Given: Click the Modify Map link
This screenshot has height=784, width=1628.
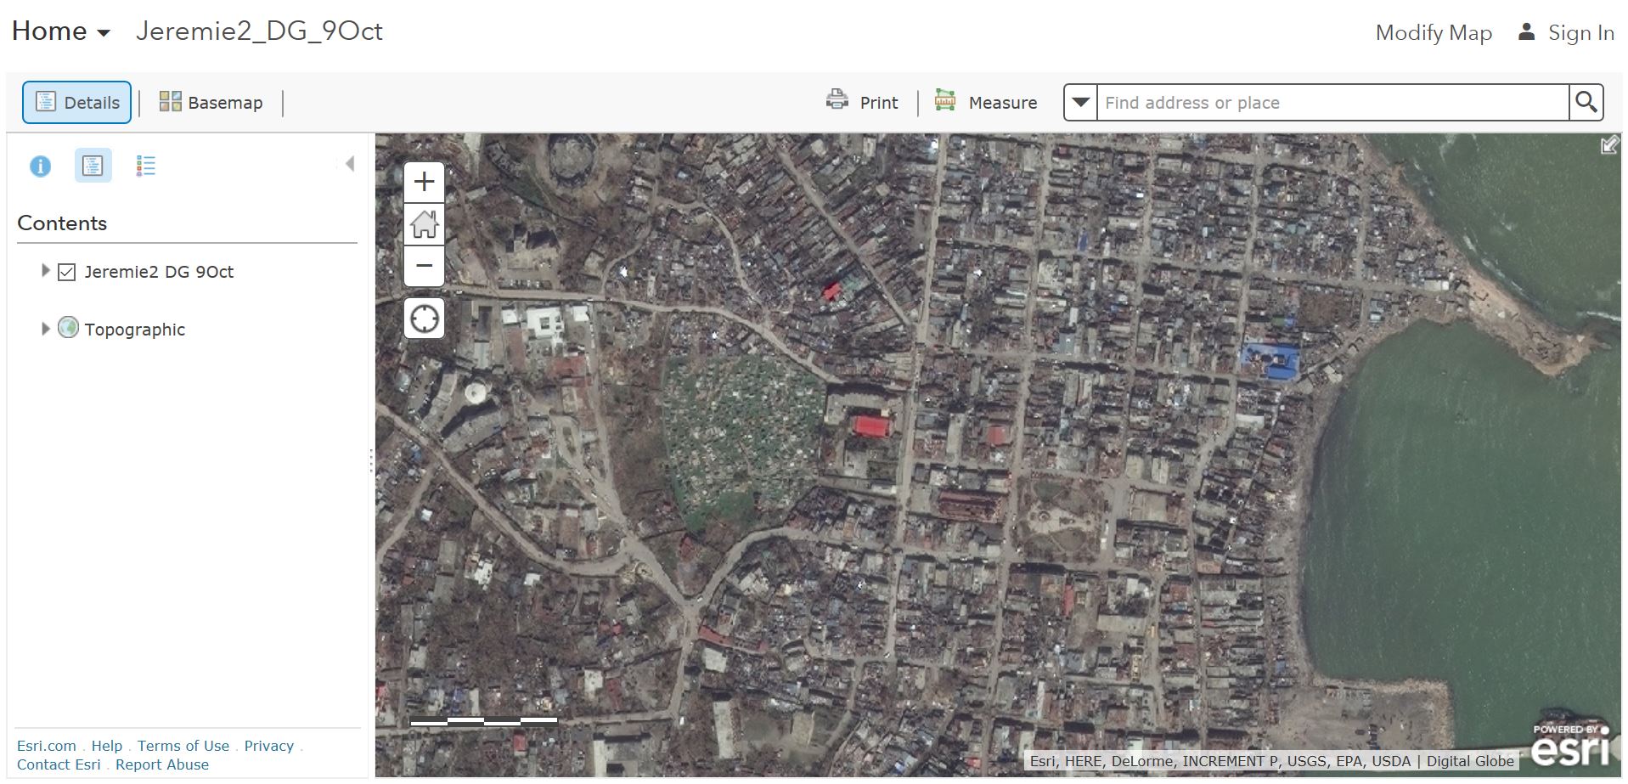Looking at the screenshot, I should 1434,32.
